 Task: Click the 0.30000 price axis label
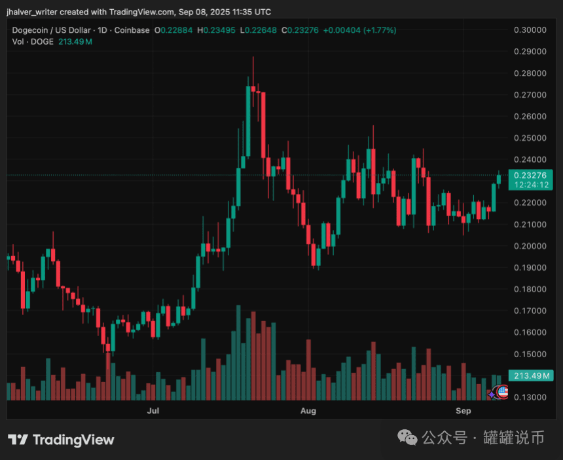click(530, 30)
